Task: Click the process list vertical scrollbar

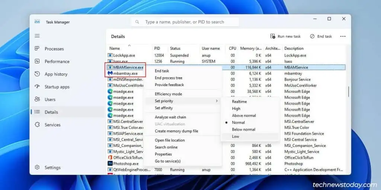Action: 348,92
